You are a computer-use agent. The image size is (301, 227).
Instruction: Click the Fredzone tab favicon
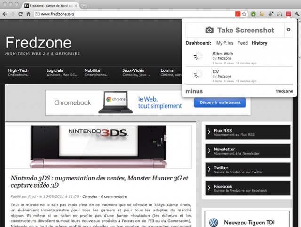pyautogui.click(x=27, y=6)
